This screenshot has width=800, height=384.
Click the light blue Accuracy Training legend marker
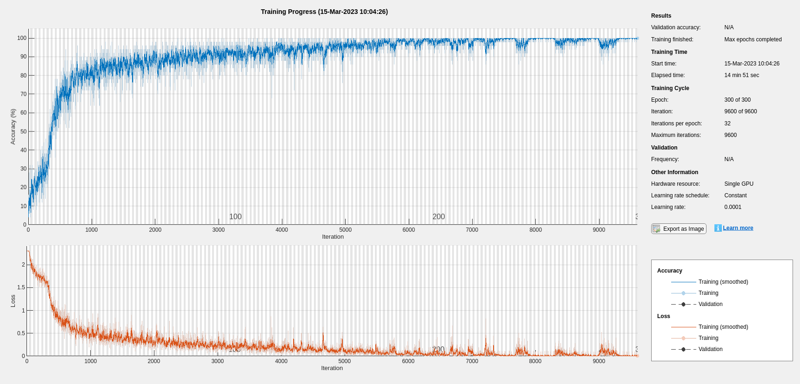click(683, 293)
